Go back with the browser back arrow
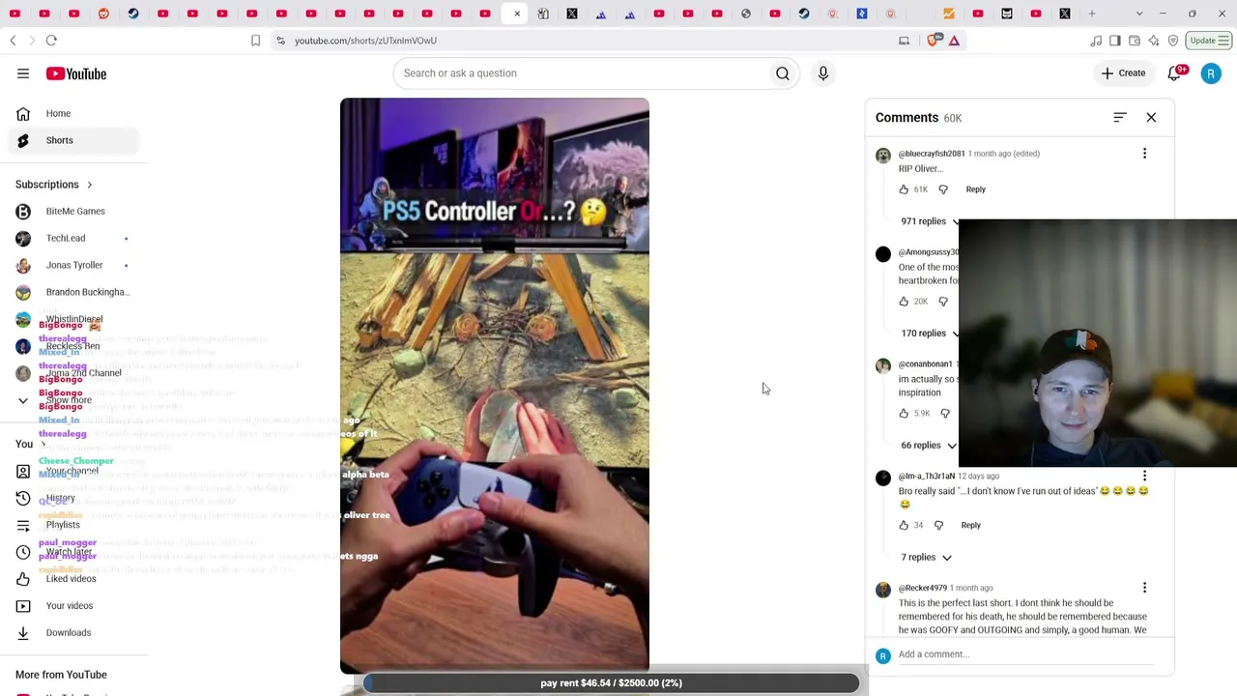1237x696 pixels. 13,41
